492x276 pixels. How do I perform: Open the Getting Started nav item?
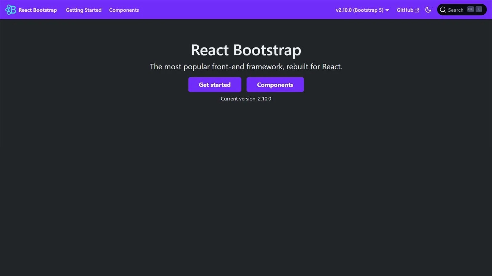coord(84,10)
